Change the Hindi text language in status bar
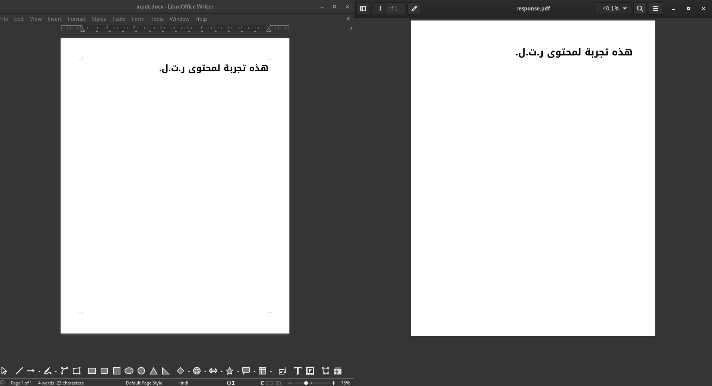The height and width of the screenshot is (386, 712). click(183, 383)
